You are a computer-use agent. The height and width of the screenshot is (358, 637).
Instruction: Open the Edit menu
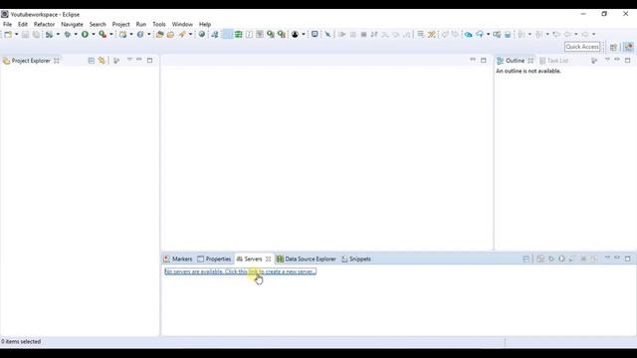pos(23,24)
